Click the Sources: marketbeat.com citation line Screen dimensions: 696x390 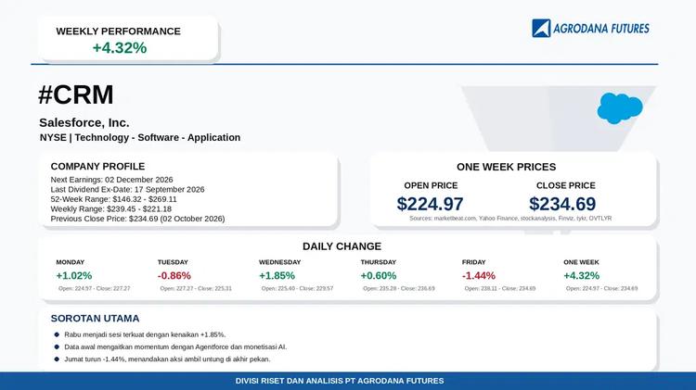[510, 219]
